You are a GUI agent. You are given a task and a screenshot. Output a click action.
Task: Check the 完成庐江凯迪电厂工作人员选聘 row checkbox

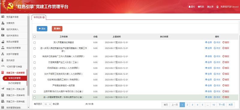[x=34, y=56]
